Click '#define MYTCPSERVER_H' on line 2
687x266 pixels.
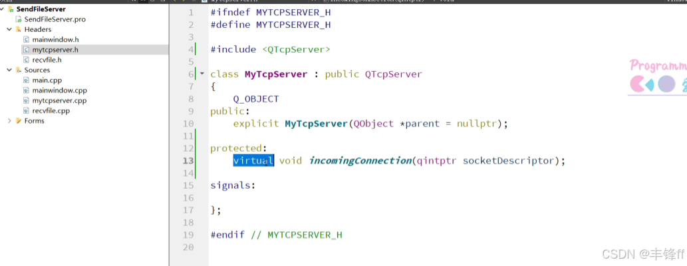click(270, 25)
